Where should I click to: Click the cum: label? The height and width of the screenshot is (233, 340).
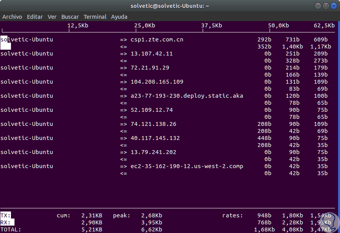coord(63,215)
